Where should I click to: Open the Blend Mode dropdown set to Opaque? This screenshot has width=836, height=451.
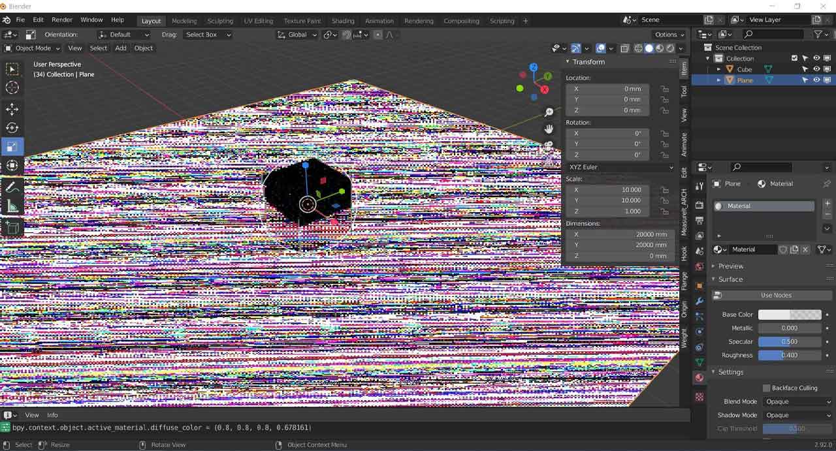pos(797,401)
